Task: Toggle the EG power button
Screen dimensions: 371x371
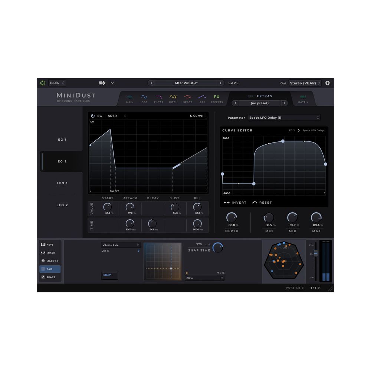Action: point(93,116)
